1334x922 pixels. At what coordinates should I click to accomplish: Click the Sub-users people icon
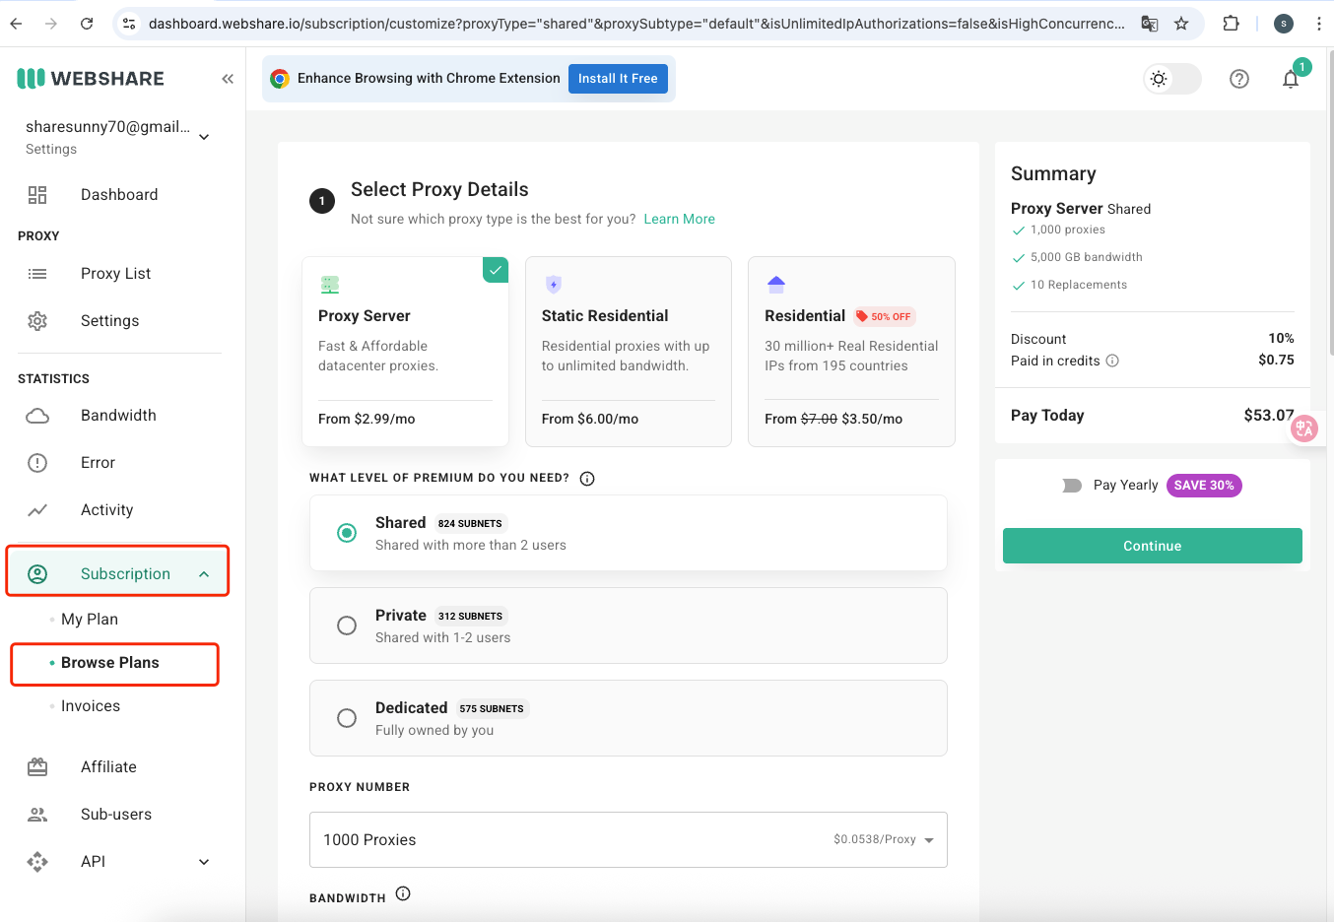tap(37, 815)
